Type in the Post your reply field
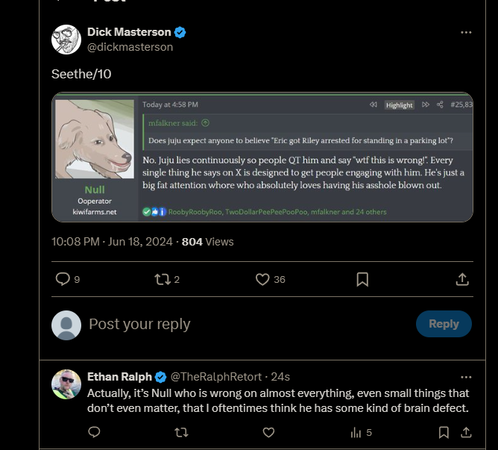The image size is (498, 450). point(239,324)
